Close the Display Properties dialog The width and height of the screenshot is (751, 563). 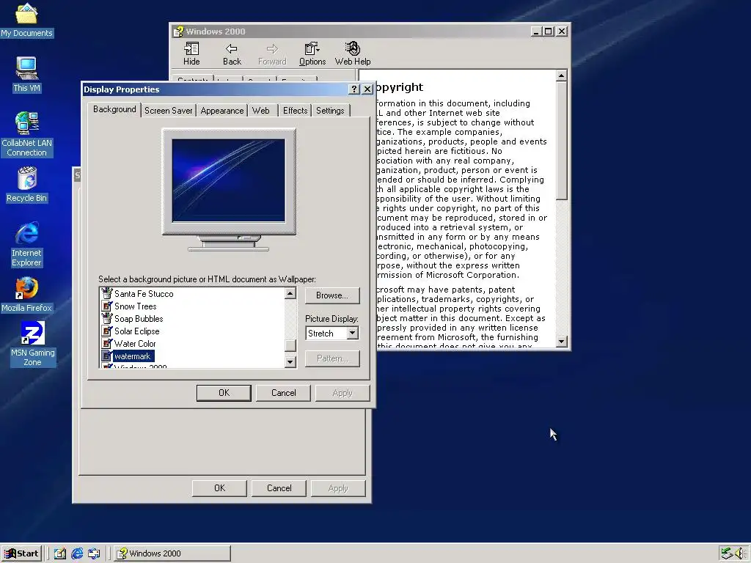click(367, 89)
